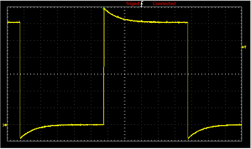Click the red Connected status label
The image size is (251, 149).
coord(164,4)
